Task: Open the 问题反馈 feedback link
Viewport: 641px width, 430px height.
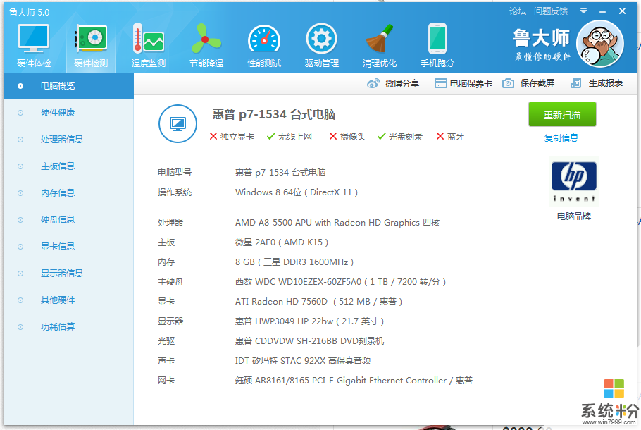Action: tap(551, 11)
